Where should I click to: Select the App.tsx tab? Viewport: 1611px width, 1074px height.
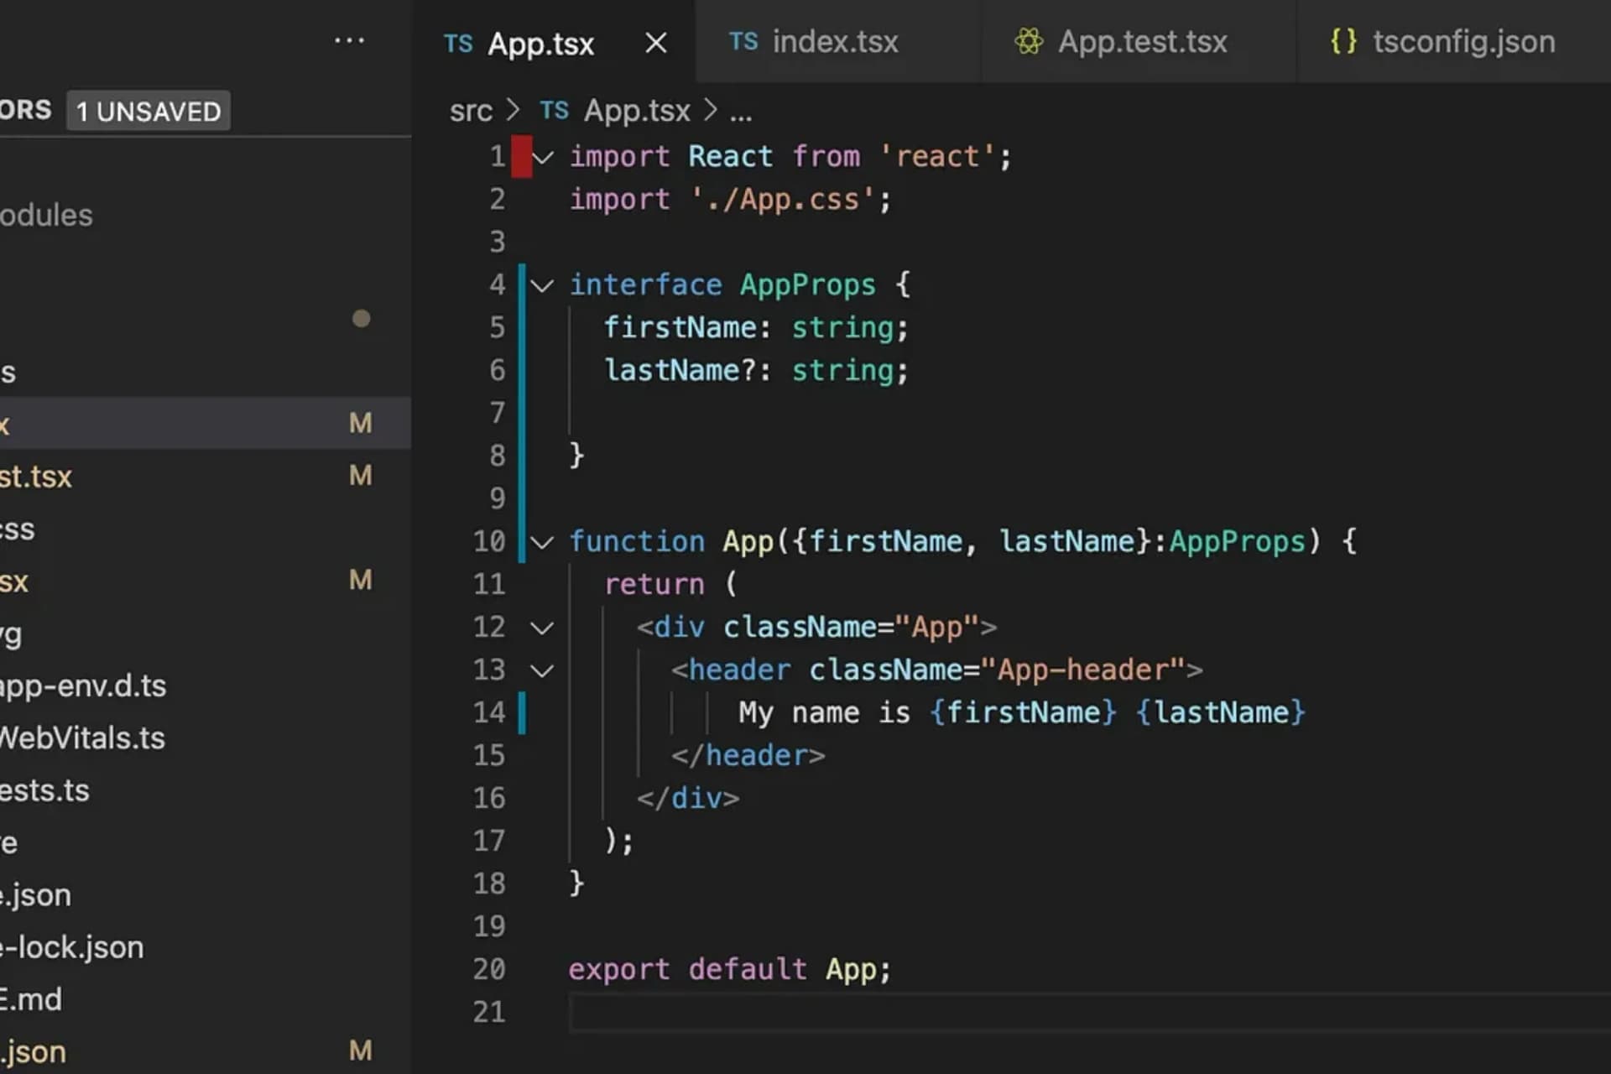541,43
